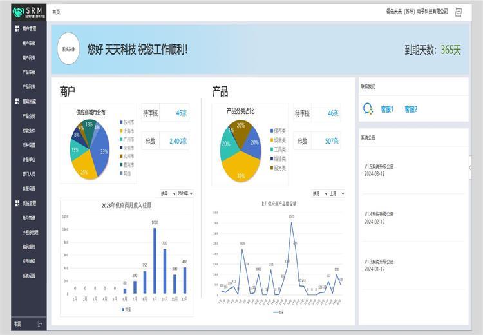Open 产品审核 in sidebar

click(x=28, y=72)
